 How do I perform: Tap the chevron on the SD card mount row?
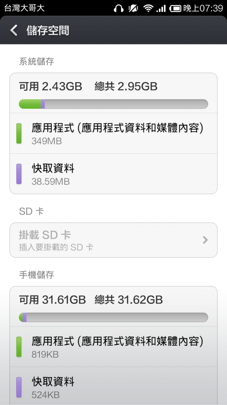click(x=205, y=240)
